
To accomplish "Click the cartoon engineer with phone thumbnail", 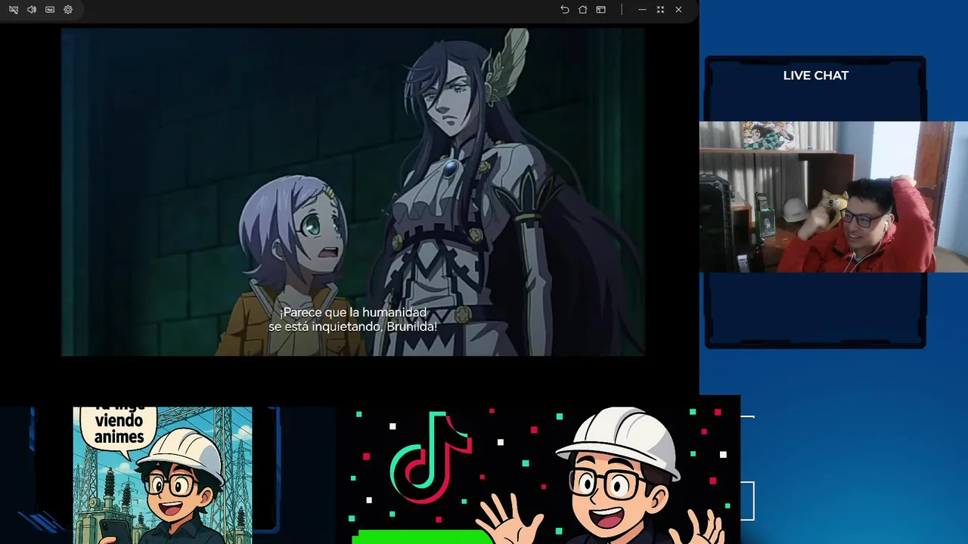I will pos(163,475).
